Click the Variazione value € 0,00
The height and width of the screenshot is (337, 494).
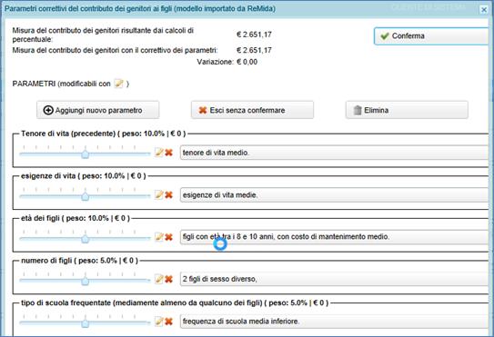(247, 62)
